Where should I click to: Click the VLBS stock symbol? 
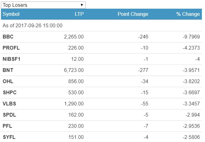(x=9, y=104)
